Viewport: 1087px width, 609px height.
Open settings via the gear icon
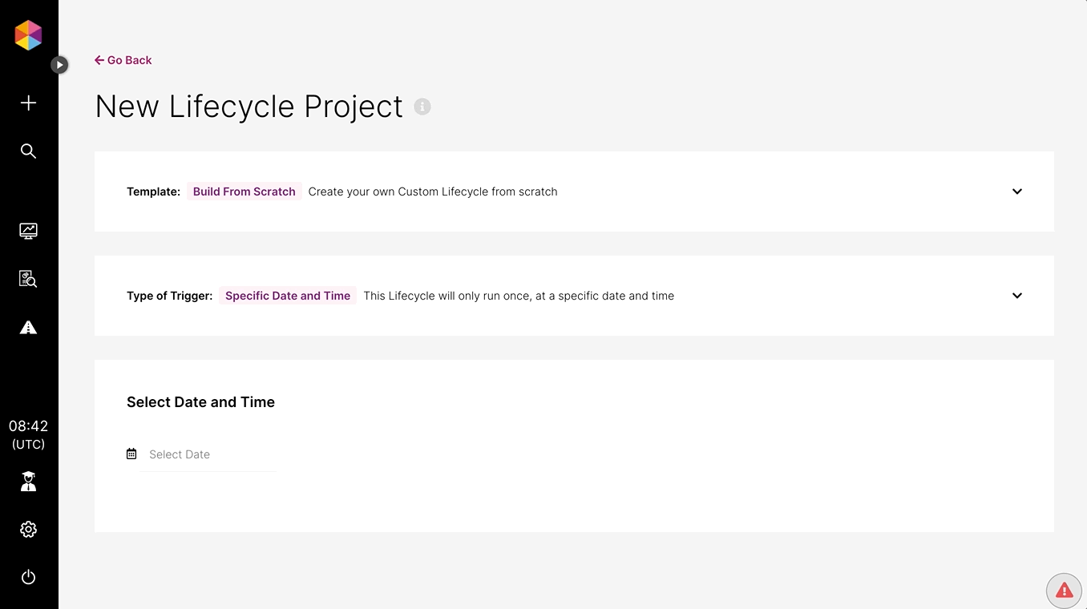pyautogui.click(x=28, y=529)
